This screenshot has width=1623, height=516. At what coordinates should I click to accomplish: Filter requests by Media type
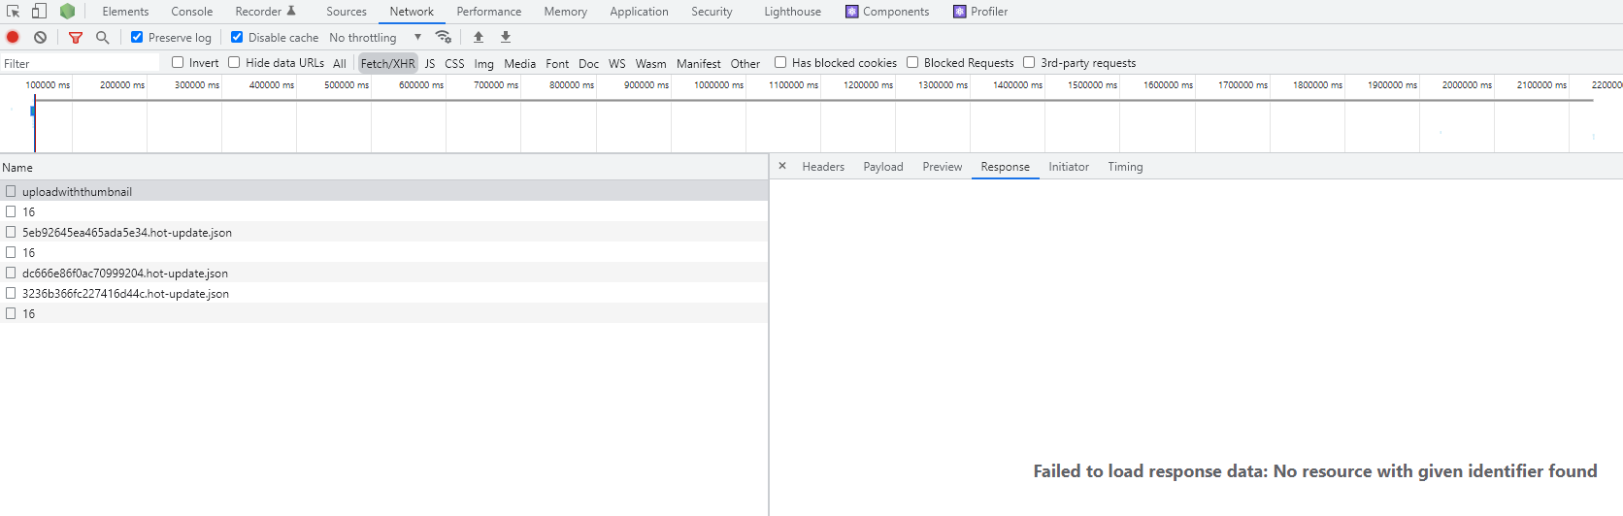tap(519, 63)
